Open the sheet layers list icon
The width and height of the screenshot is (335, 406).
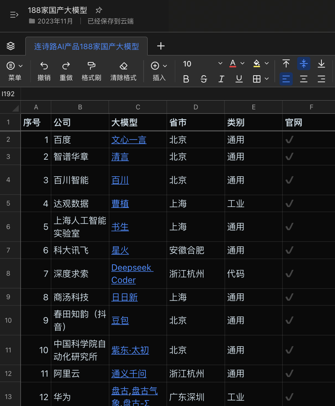coord(11,46)
